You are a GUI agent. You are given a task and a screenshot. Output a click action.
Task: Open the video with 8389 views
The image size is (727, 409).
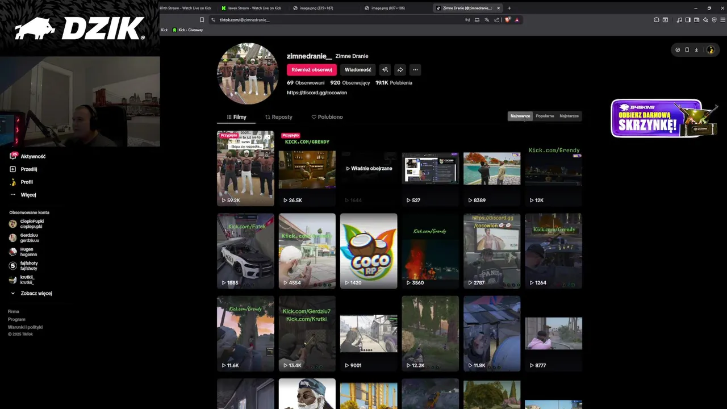(x=492, y=168)
